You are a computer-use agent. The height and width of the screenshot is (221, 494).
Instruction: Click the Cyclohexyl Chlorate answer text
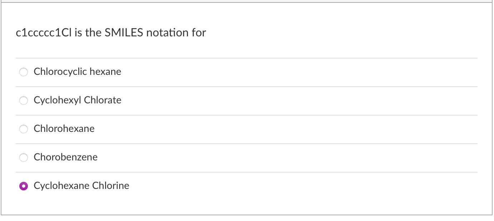coord(77,100)
